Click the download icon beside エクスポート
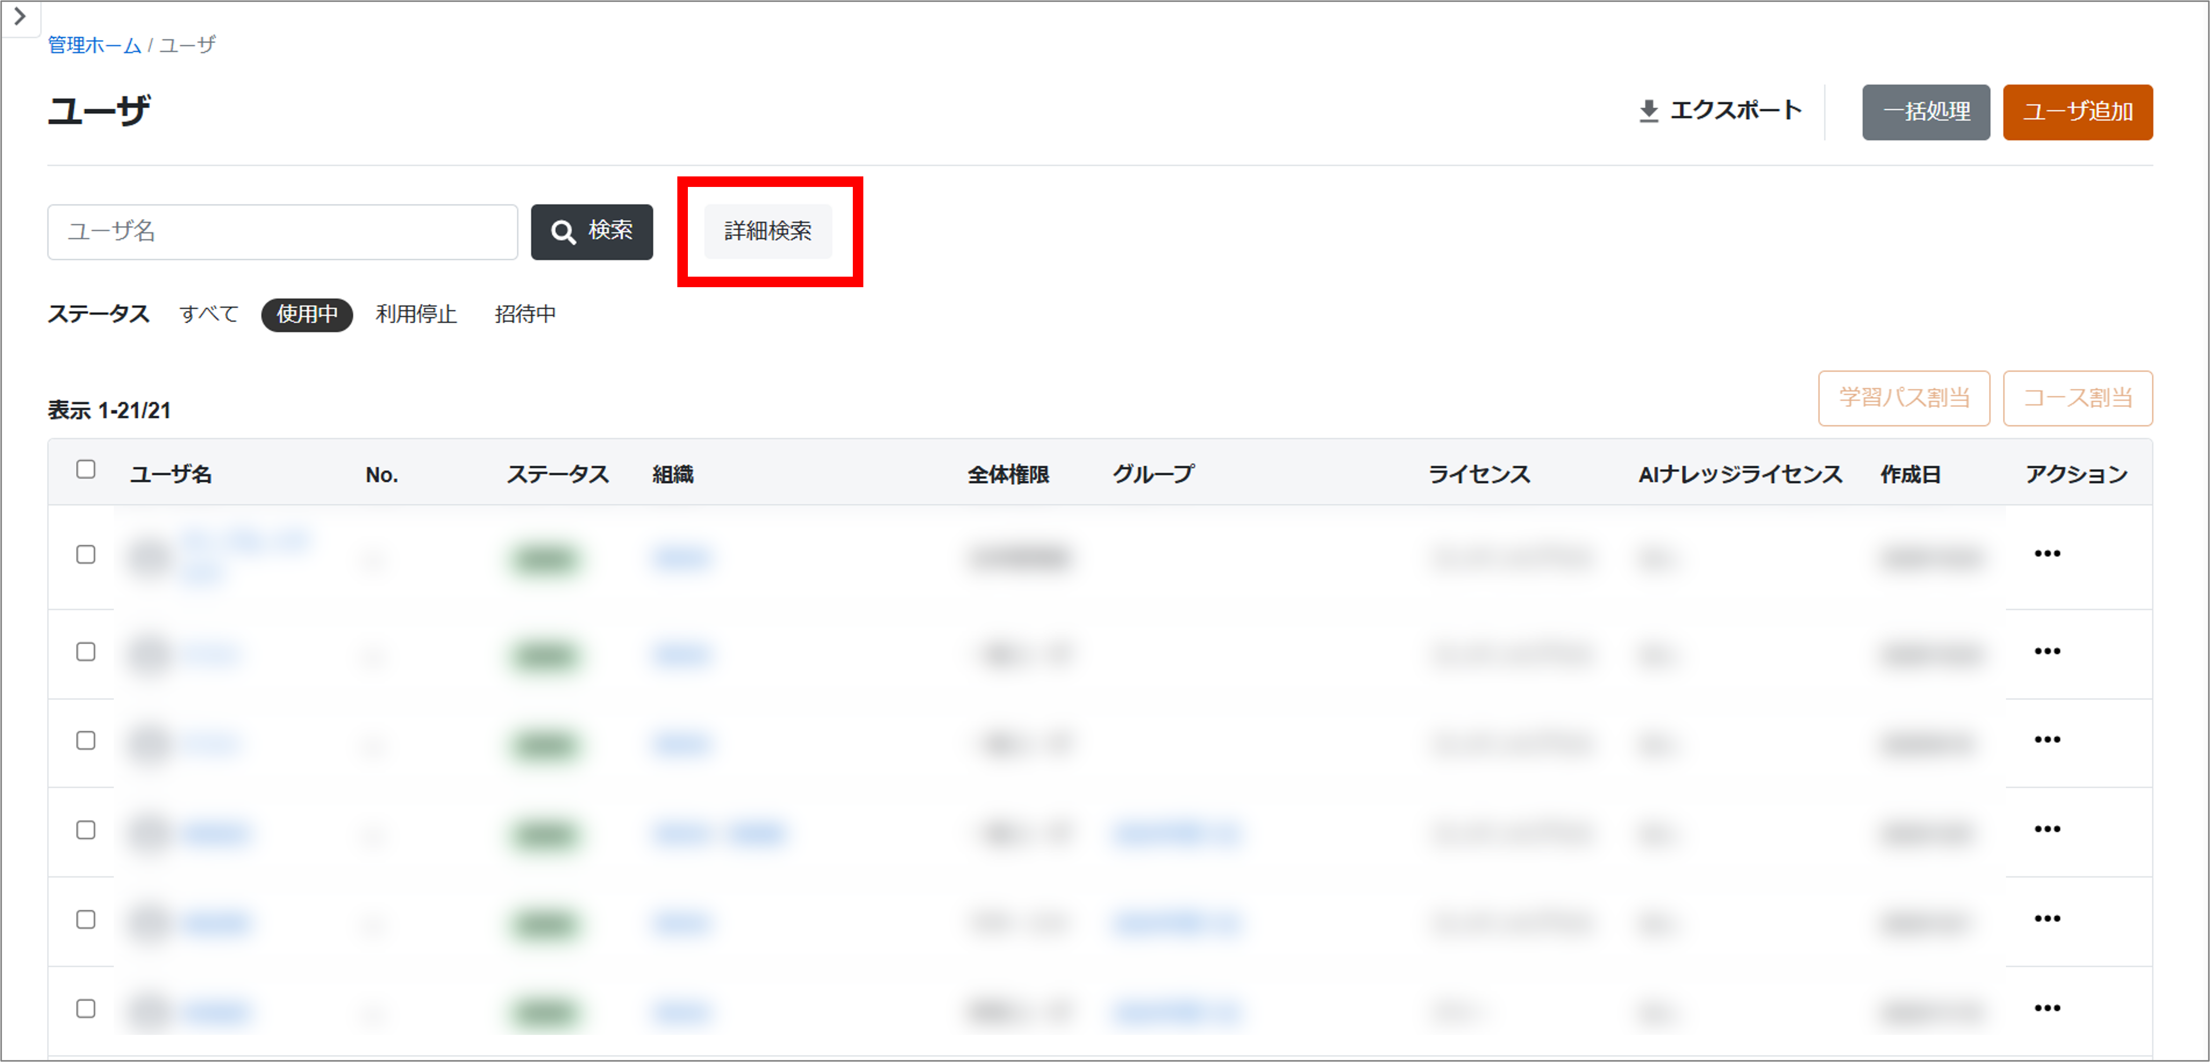Screen dimensions: 2210x1062 (x=1648, y=112)
